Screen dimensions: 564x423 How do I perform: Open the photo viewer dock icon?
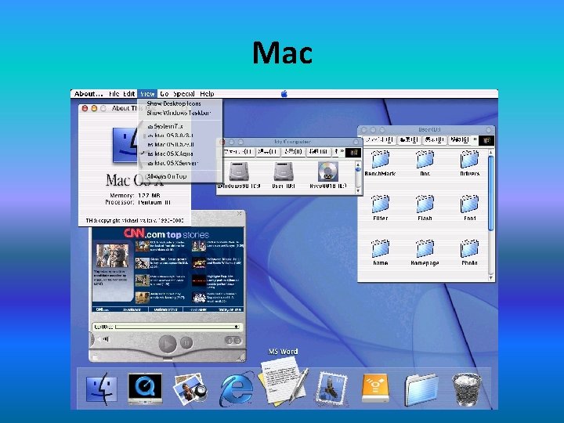[190, 389]
